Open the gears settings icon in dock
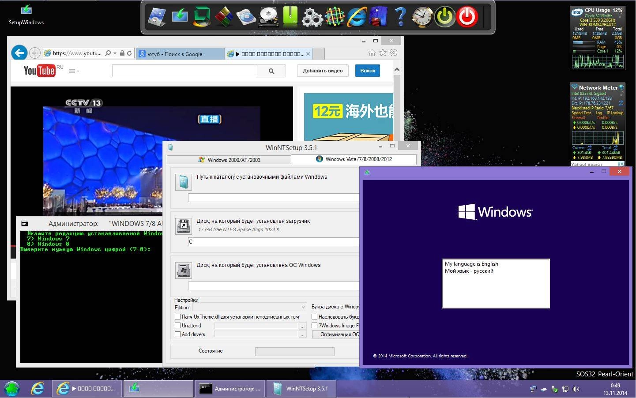Viewport: 636px width, 398px height. [x=312, y=17]
